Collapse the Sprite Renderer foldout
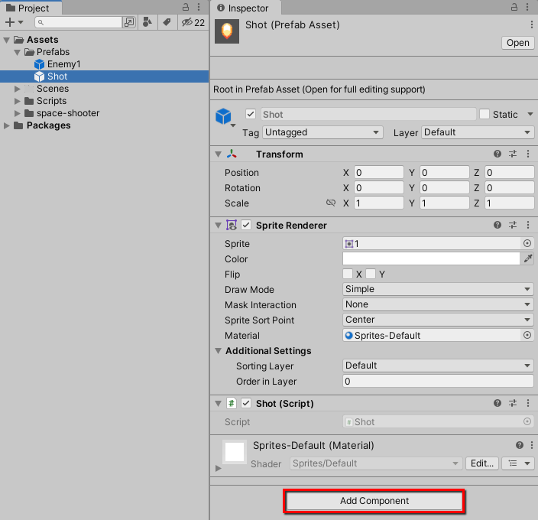538x520 pixels. (x=219, y=225)
